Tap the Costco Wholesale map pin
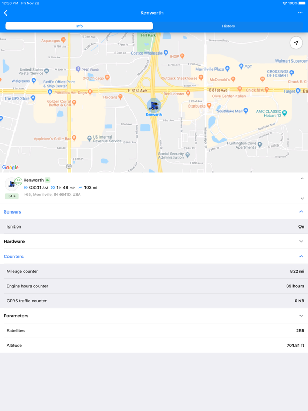This screenshot has width=308, height=411. pos(166,52)
